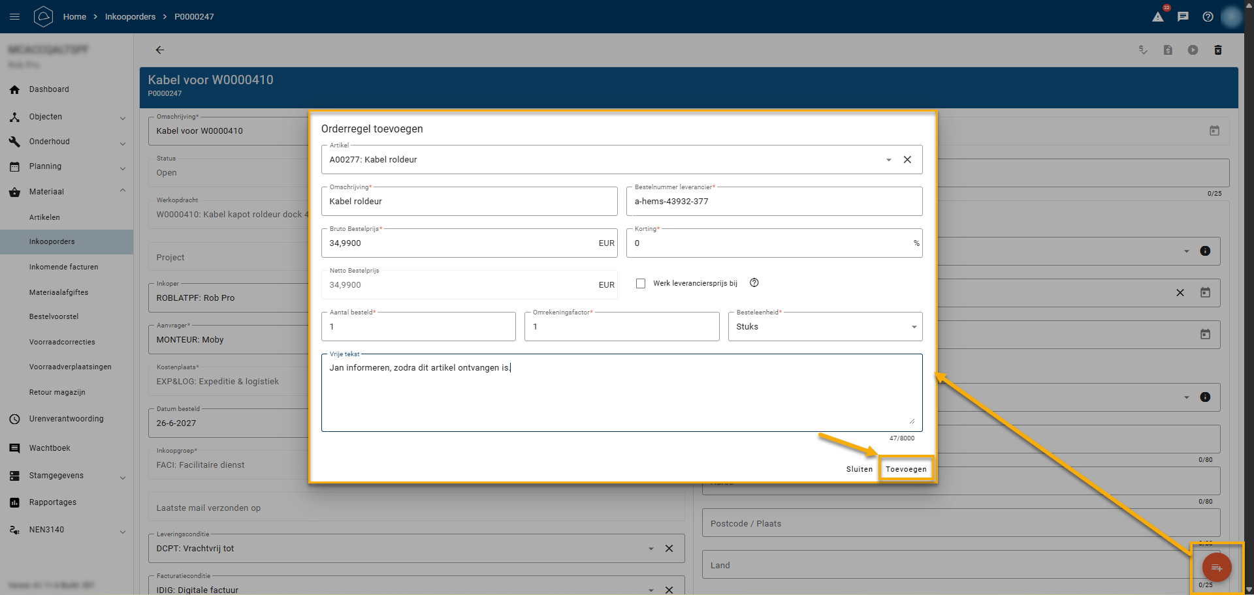
Task: Open the Artikel dropdown arrow
Action: pyautogui.click(x=888, y=160)
